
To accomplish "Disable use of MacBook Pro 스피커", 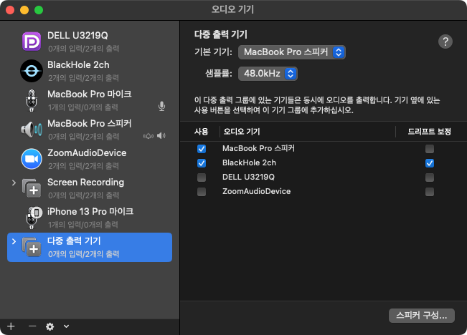I will (x=202, y=149).
